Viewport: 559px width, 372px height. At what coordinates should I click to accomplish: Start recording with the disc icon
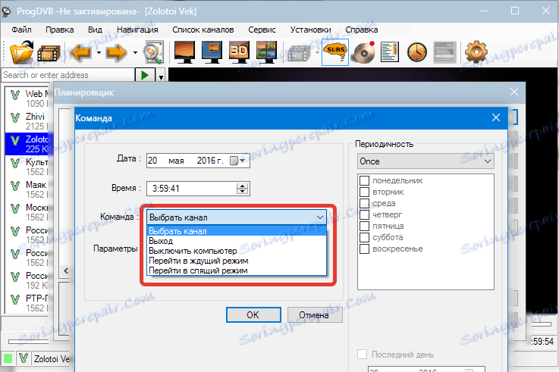[363, 52]
